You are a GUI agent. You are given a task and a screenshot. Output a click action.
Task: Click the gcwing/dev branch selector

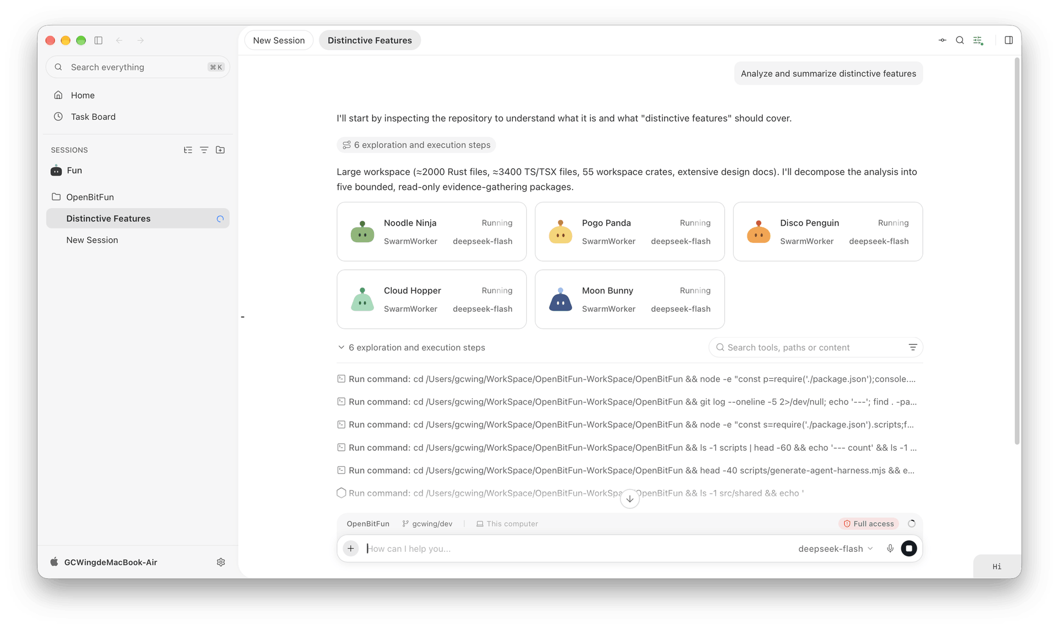point(427,524)
